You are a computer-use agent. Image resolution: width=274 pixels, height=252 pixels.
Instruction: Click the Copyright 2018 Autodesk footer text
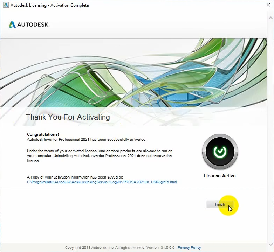coord(119,248)
